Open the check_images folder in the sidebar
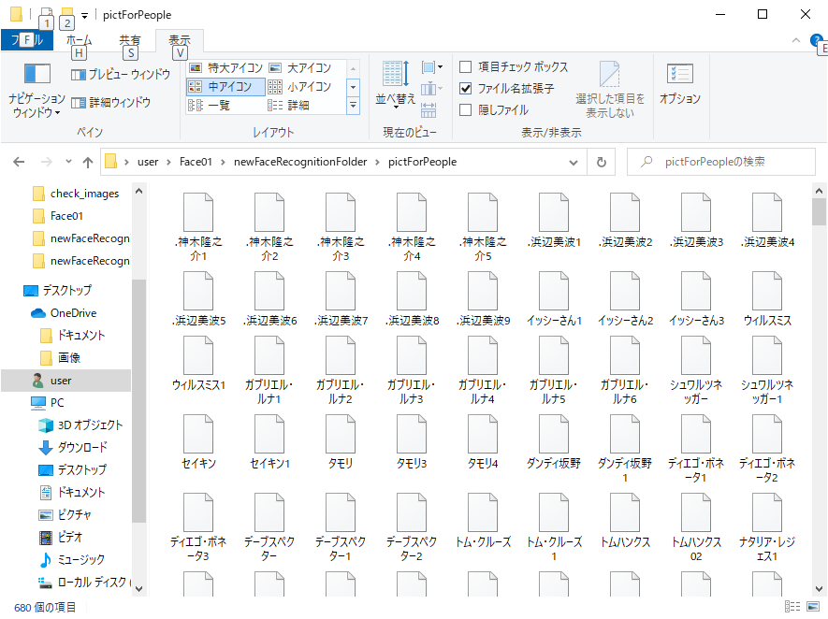 76,194
